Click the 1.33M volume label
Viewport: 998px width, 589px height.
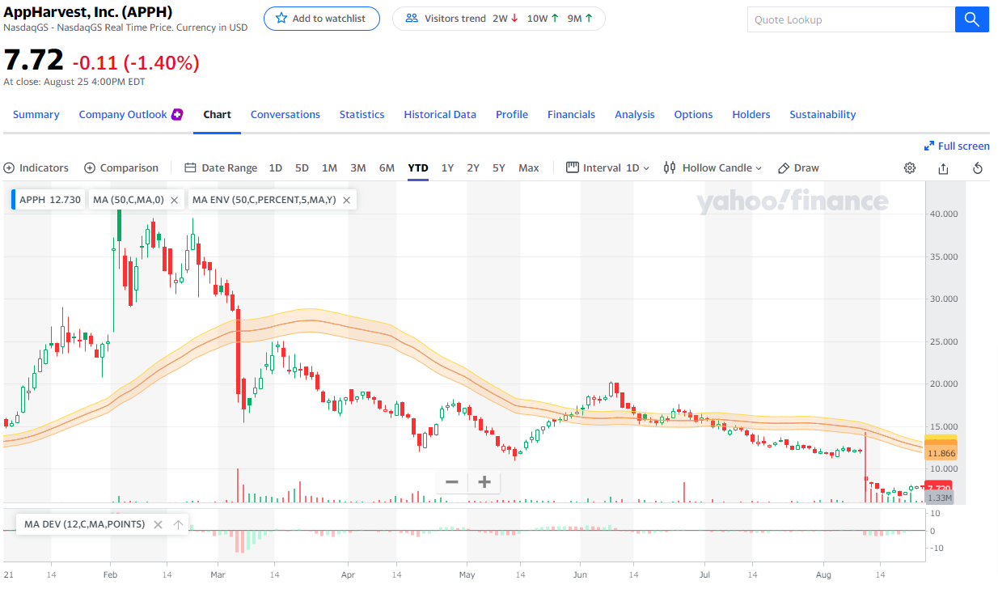[x=939, y=498]
